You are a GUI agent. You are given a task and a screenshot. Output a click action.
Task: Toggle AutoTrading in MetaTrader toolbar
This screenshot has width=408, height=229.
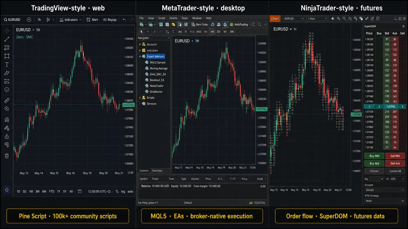pos(239,25)
